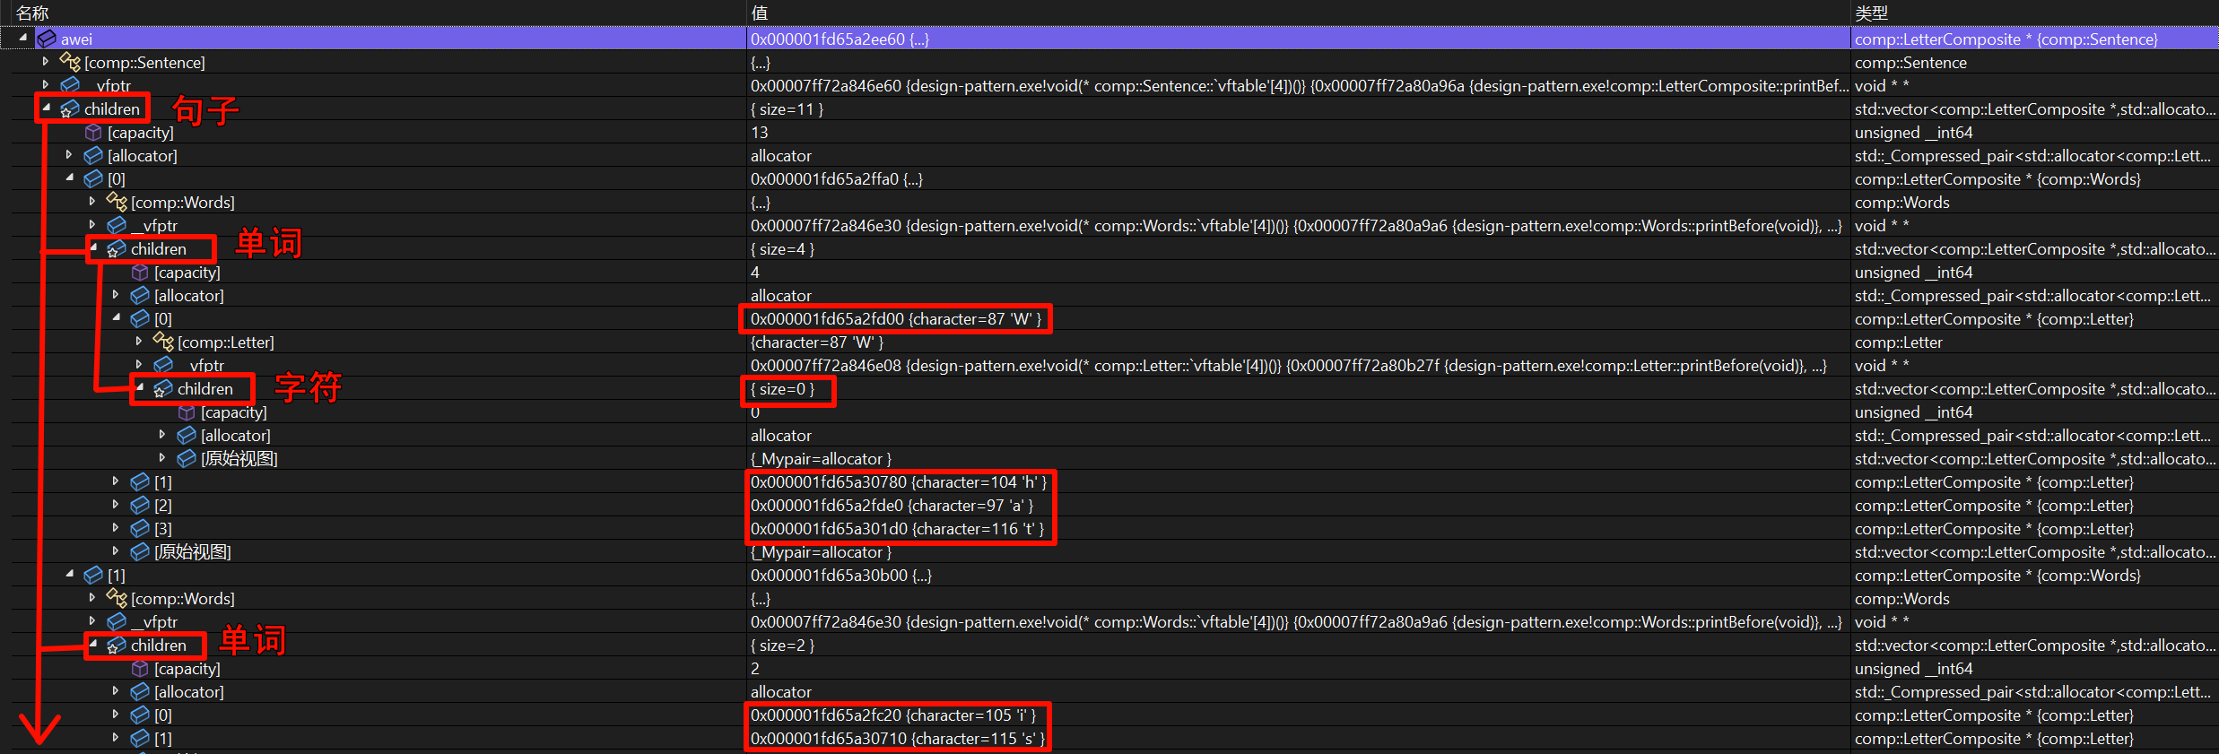The width and height of the screenshot is (2219, 754).
Task: Expand element [2] with character 'a'
Action: [116, 505]
